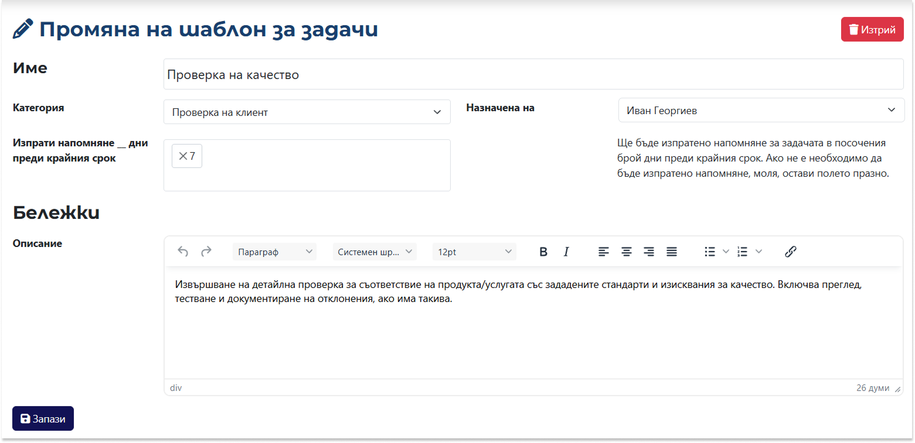Open the Системен шрифт font dropdown

(375, 252)
